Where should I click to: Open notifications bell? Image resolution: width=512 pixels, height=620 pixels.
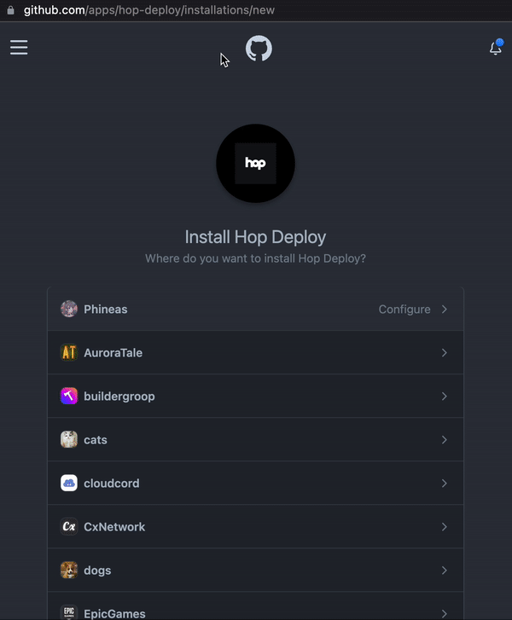click(496, 48)
